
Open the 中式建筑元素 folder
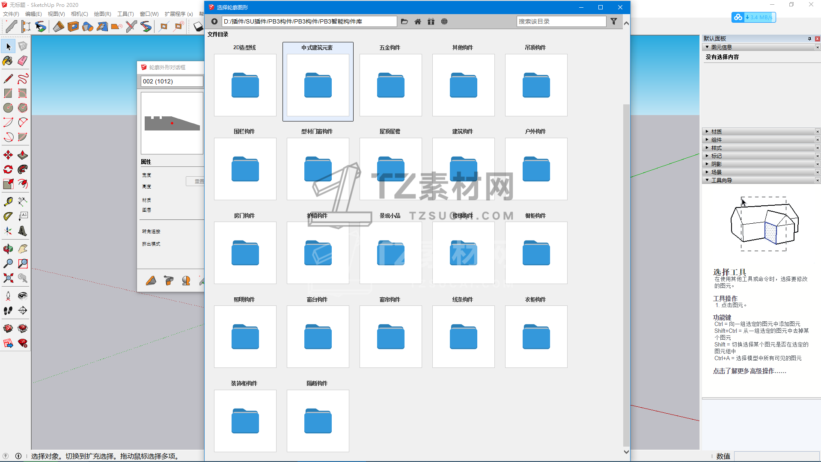coord(318,85)
